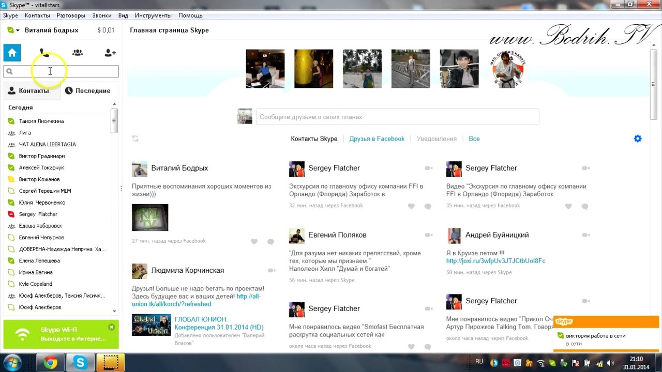
Task: Switch to the Контакты tab in sidebar
Action: point(32,90)
